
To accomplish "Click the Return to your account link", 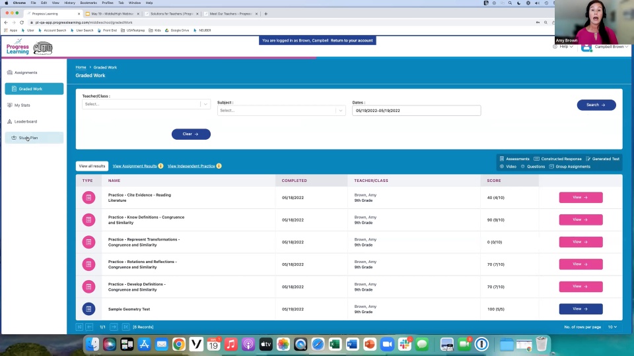I will pos(351,41).
